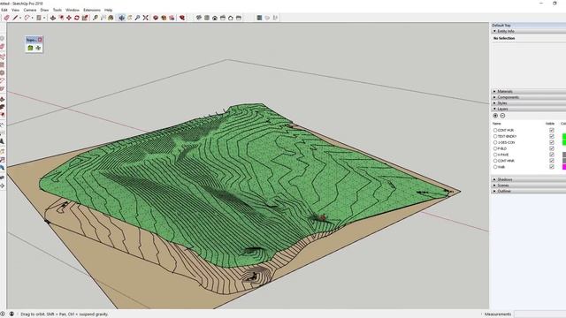Viewport: 566px width, 318px height.
Task: Toggle visibility of 2-DES-CON layer
Action: click(x=552, y=142)
